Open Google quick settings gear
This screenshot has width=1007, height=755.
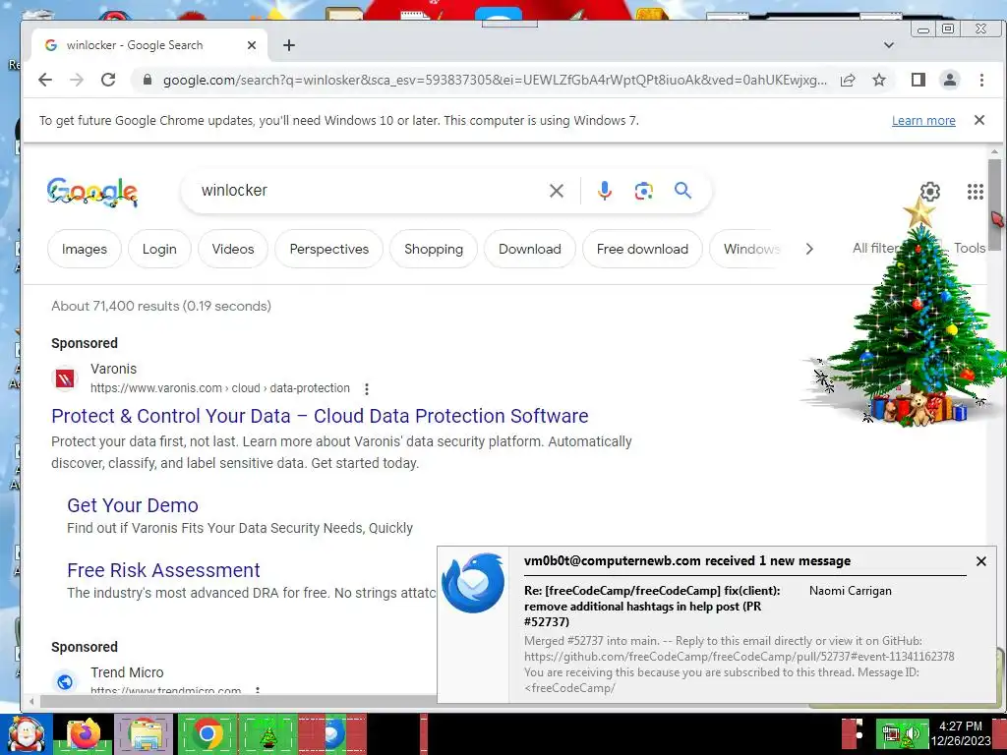tap(930, 192)
